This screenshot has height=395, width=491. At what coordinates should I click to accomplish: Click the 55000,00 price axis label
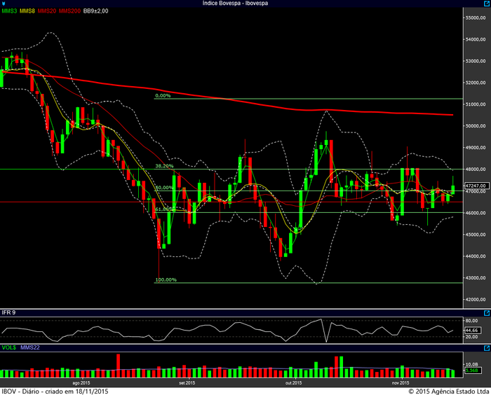point(476,18)
